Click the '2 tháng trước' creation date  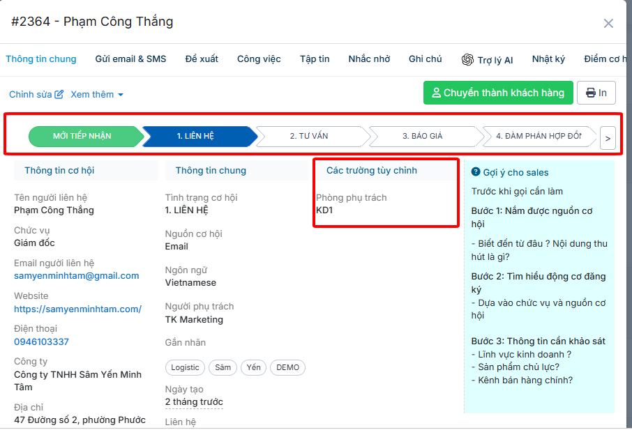tap(194, 402)
